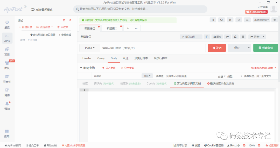Screen dimensions: 280x148
Task: Expand the 接口说明 section
Action: pos(191,37)
